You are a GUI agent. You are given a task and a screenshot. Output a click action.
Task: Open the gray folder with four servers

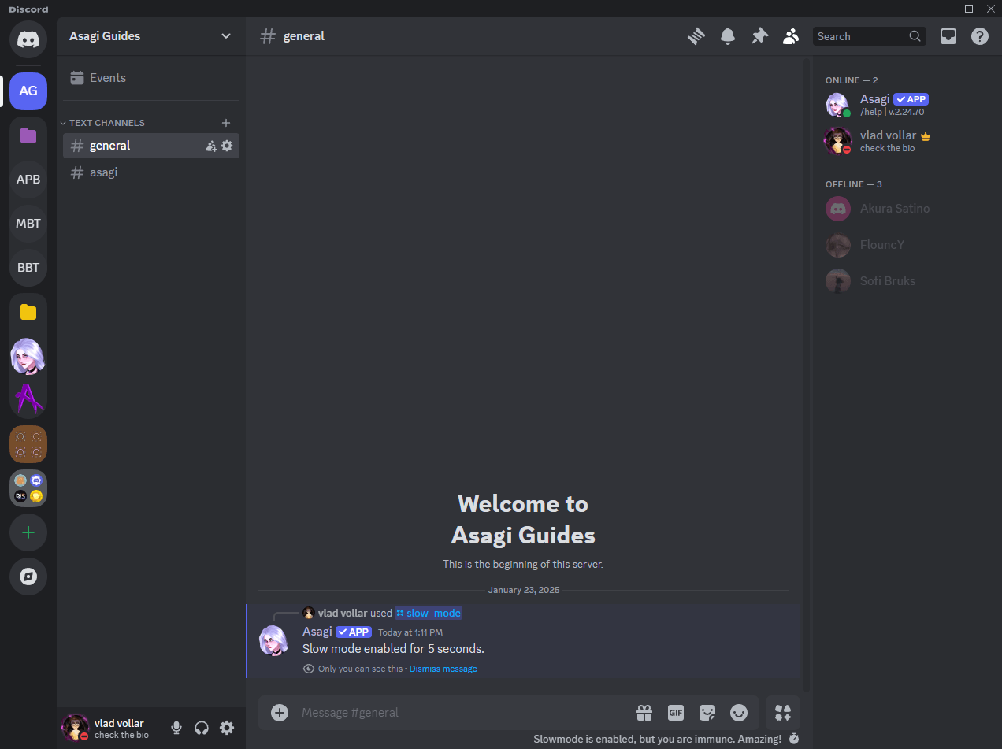pos(28,488)
